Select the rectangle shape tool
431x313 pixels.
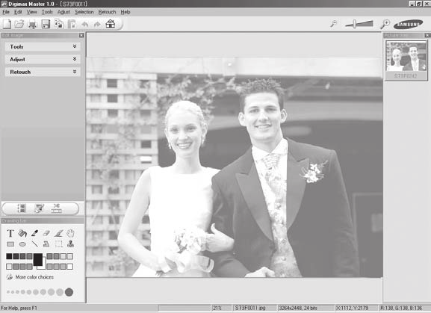(x=10, y=244)
